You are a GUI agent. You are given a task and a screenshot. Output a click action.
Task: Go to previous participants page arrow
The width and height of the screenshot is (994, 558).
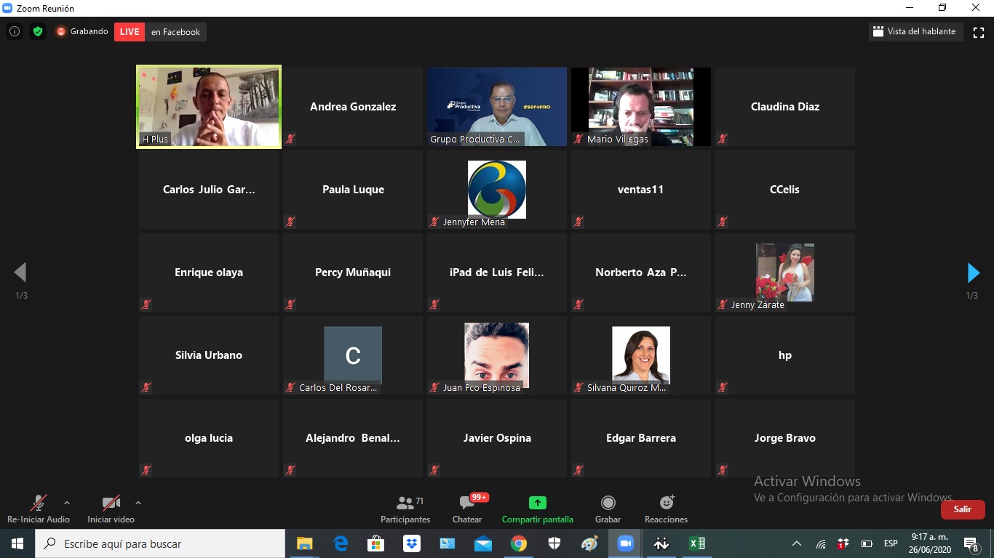pos(20,272)
